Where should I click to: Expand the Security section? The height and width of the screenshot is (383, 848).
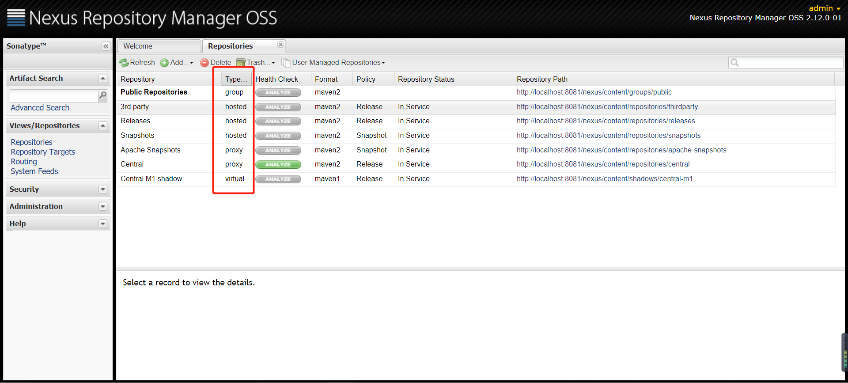103,189
